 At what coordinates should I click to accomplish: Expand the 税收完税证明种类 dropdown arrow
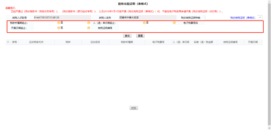coord(260,18)
